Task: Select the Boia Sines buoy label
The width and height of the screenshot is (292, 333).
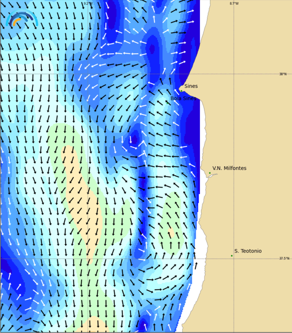Action: click(x=183, y=98)
